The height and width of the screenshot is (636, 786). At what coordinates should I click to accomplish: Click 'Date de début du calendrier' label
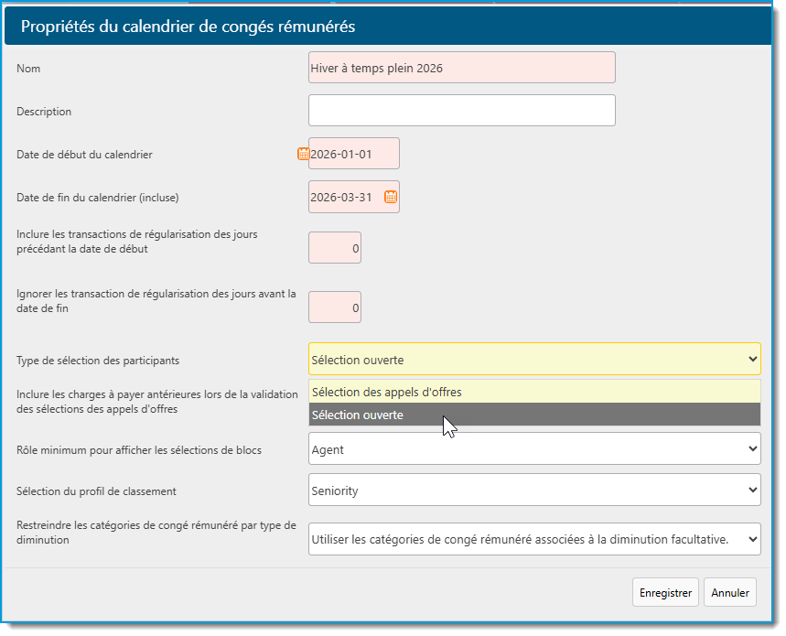[85, 155]
